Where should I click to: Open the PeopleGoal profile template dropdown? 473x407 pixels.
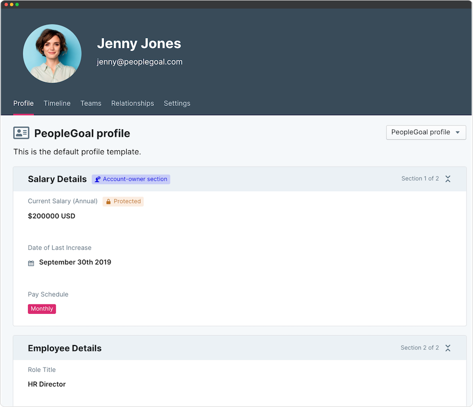(426, 132)
